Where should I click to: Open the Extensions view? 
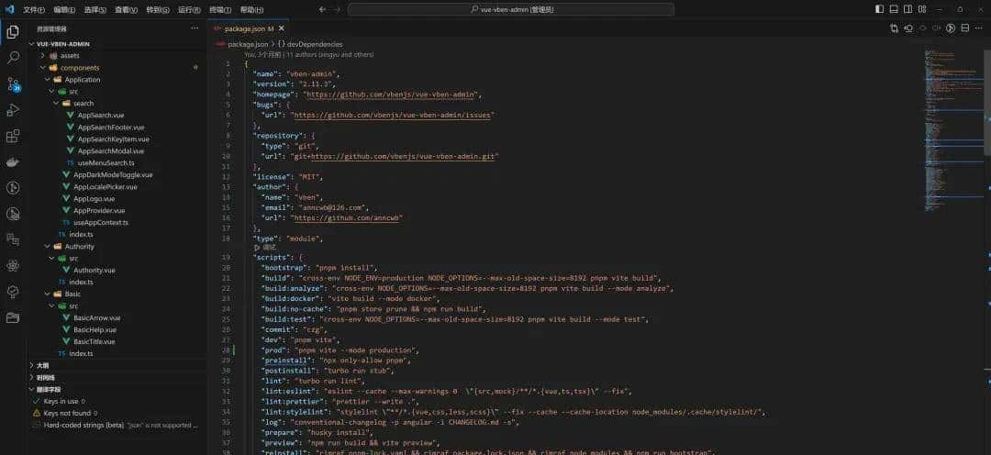coord(13,136)
